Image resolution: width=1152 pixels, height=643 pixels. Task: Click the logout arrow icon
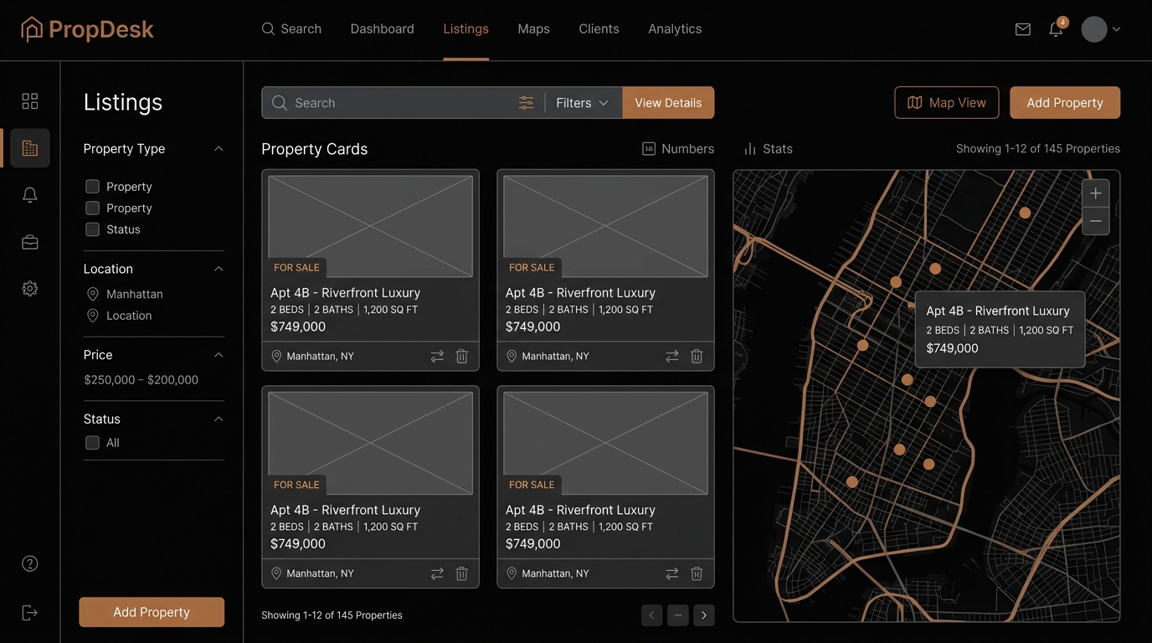pos(30,613)
